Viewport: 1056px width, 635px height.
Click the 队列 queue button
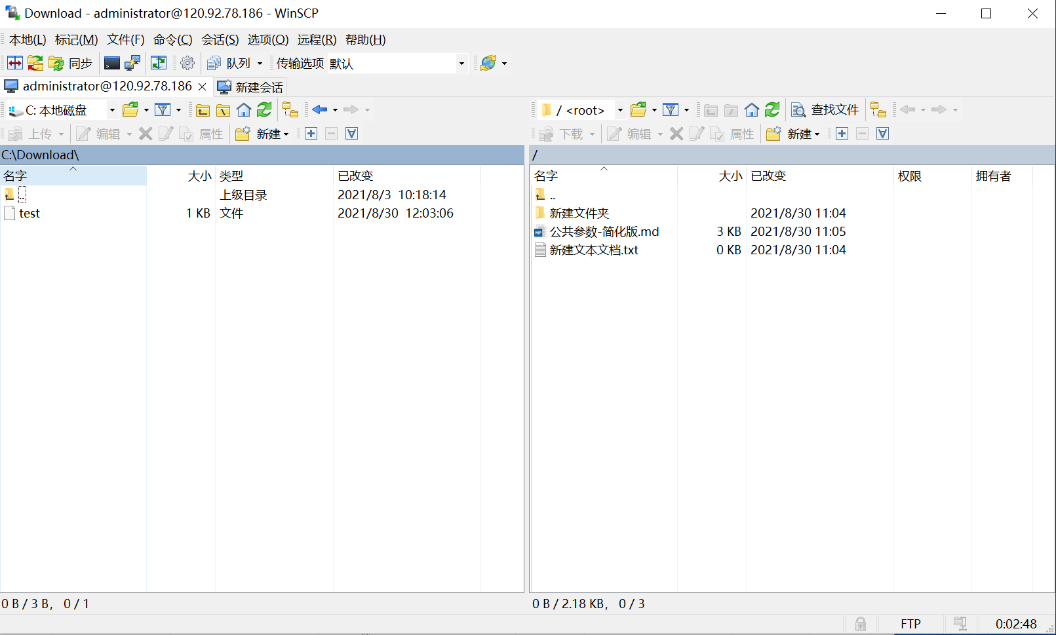[229, 63]
